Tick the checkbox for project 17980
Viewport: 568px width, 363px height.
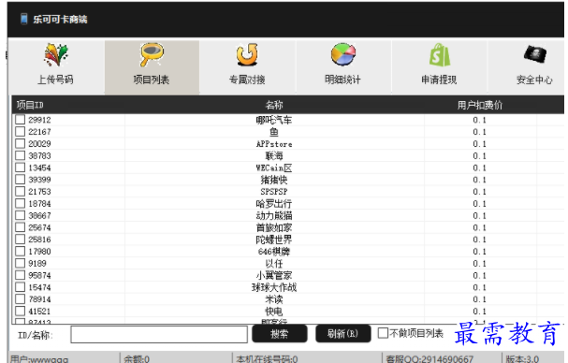tap(21, 251)
